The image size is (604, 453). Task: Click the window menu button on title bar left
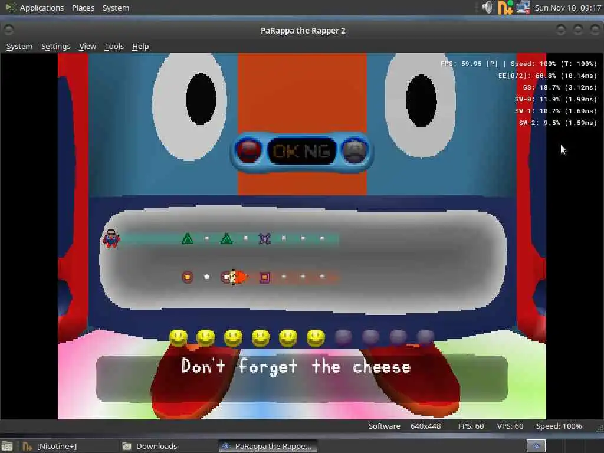(9, 29)
